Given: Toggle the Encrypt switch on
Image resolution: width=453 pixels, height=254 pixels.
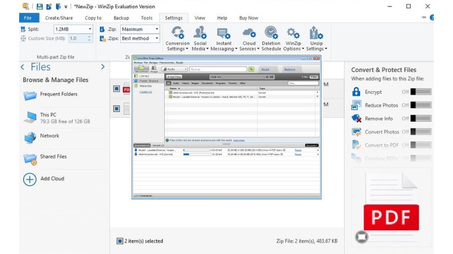Looking at the screenshot, I should coord(421,92).
